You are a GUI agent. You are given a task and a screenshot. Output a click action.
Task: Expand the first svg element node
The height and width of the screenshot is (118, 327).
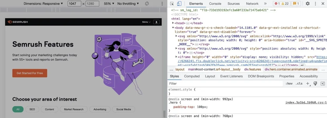(176, 36)
